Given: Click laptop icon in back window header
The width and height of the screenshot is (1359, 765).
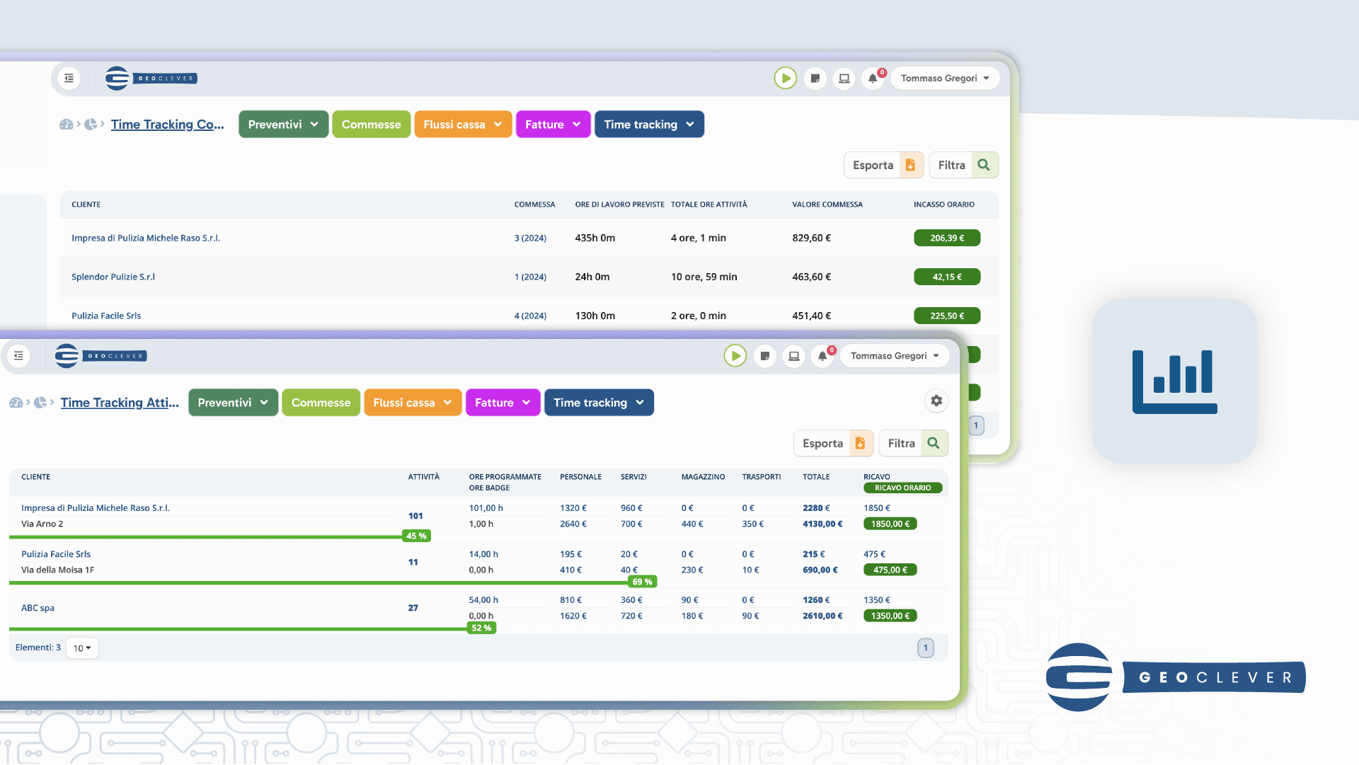Looking at the screenshot, I should tap(844, 79).
